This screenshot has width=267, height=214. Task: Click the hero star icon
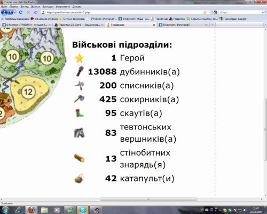point(79,58)
